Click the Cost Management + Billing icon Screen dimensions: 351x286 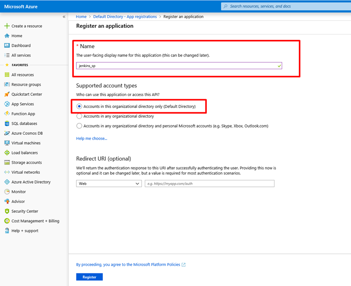point(7,221)
